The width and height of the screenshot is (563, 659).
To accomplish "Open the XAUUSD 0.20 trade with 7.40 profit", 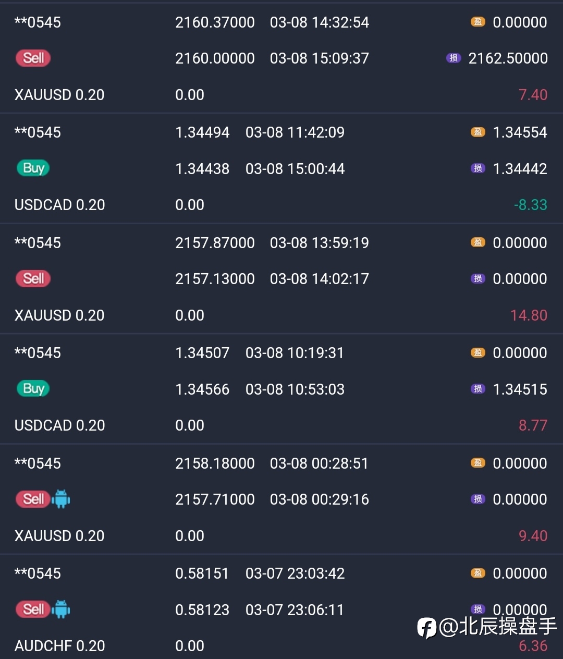I will coord(59,95).
